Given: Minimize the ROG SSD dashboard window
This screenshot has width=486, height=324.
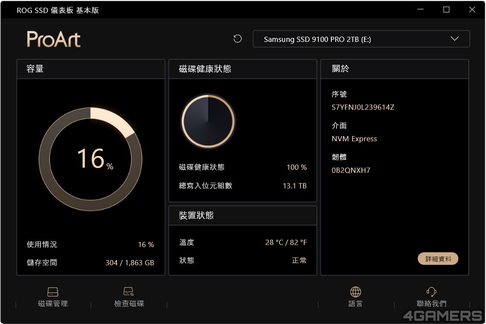Looking at the screenshot, I should 420,10.
